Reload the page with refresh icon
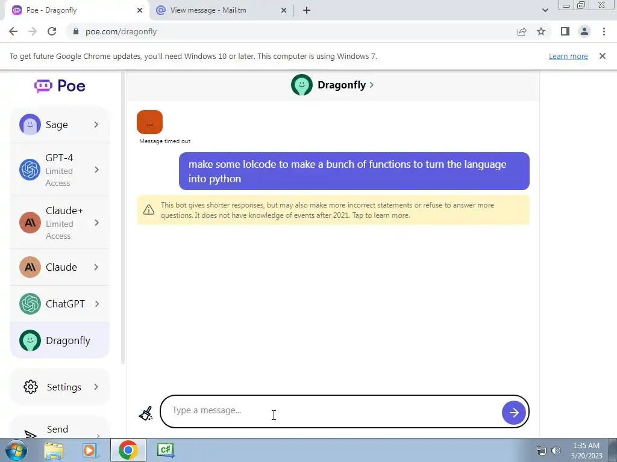This screenshot has height=462, width=617. 52,31
